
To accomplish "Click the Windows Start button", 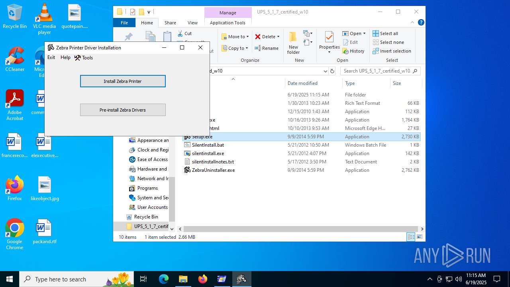I will click(10, 279).
